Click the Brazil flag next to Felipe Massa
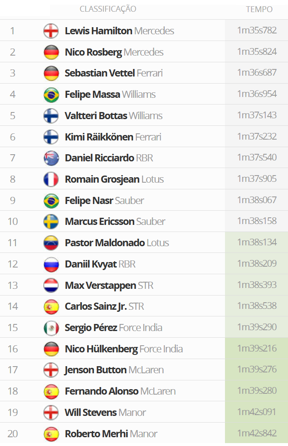 point(51,95)
